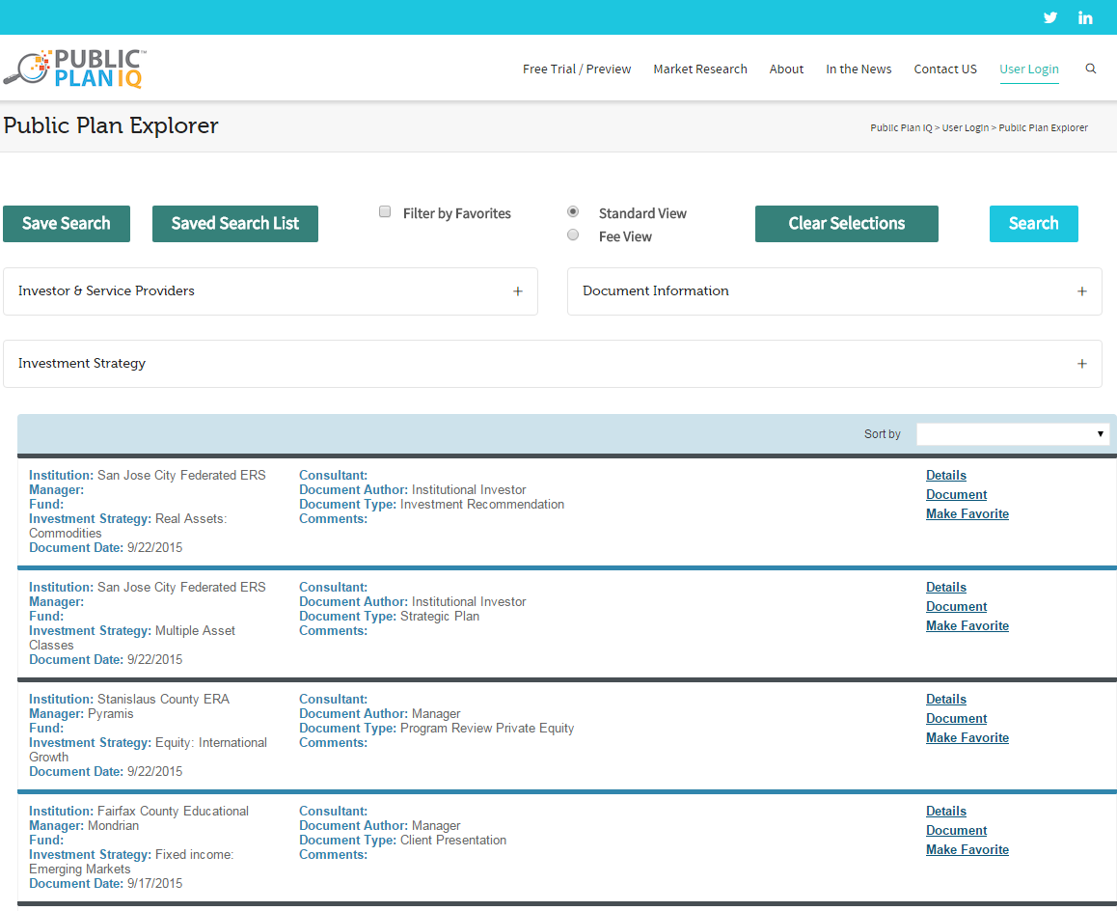Open In the News menu item
The width and height of the screenshot is (1117, 911).
tap(858, 69)
